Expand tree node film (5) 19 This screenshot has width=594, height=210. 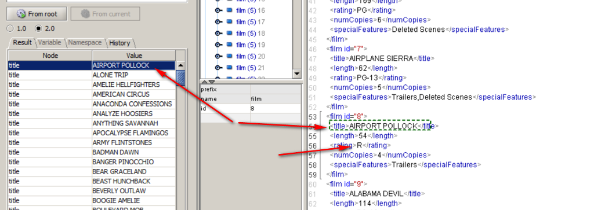[219, 45]
